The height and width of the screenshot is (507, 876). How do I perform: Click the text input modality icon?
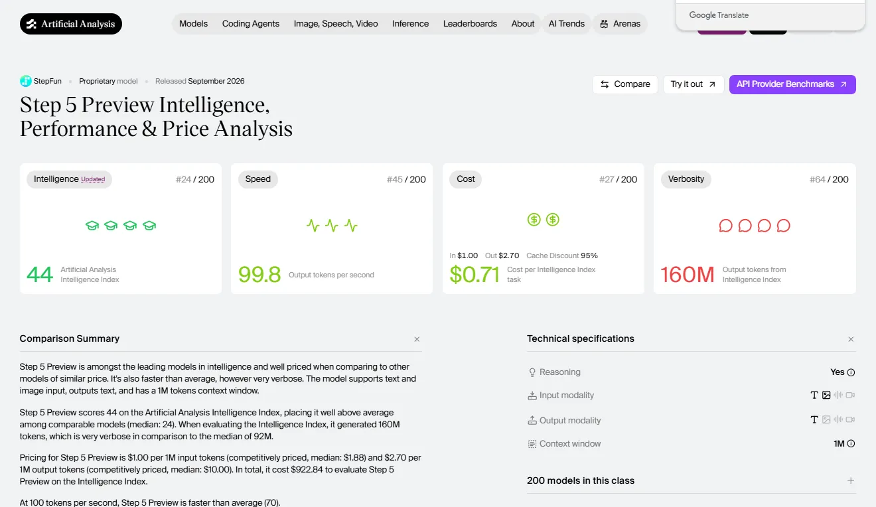pyautogui.click(x=814, y=395)
